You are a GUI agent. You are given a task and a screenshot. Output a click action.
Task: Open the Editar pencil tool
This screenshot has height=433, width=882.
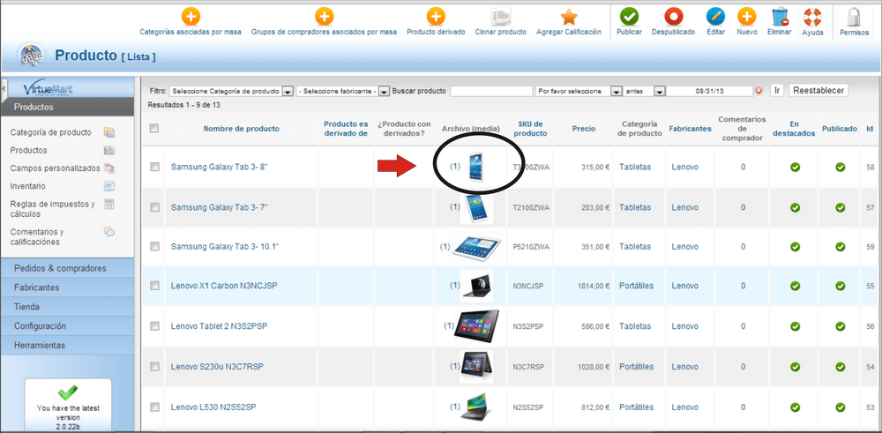pos(715,16)
